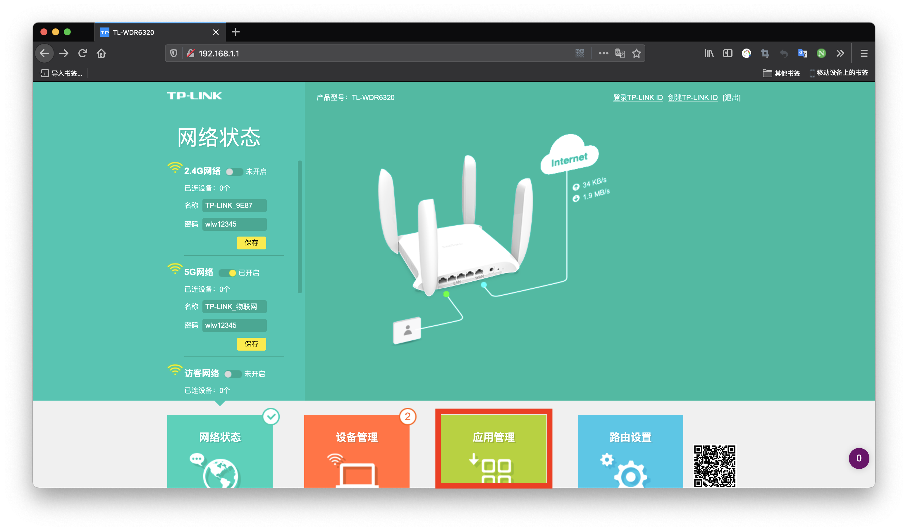Click the crop screenshot extension icon
Screen dimensions: 908x531
coord(765,53)
